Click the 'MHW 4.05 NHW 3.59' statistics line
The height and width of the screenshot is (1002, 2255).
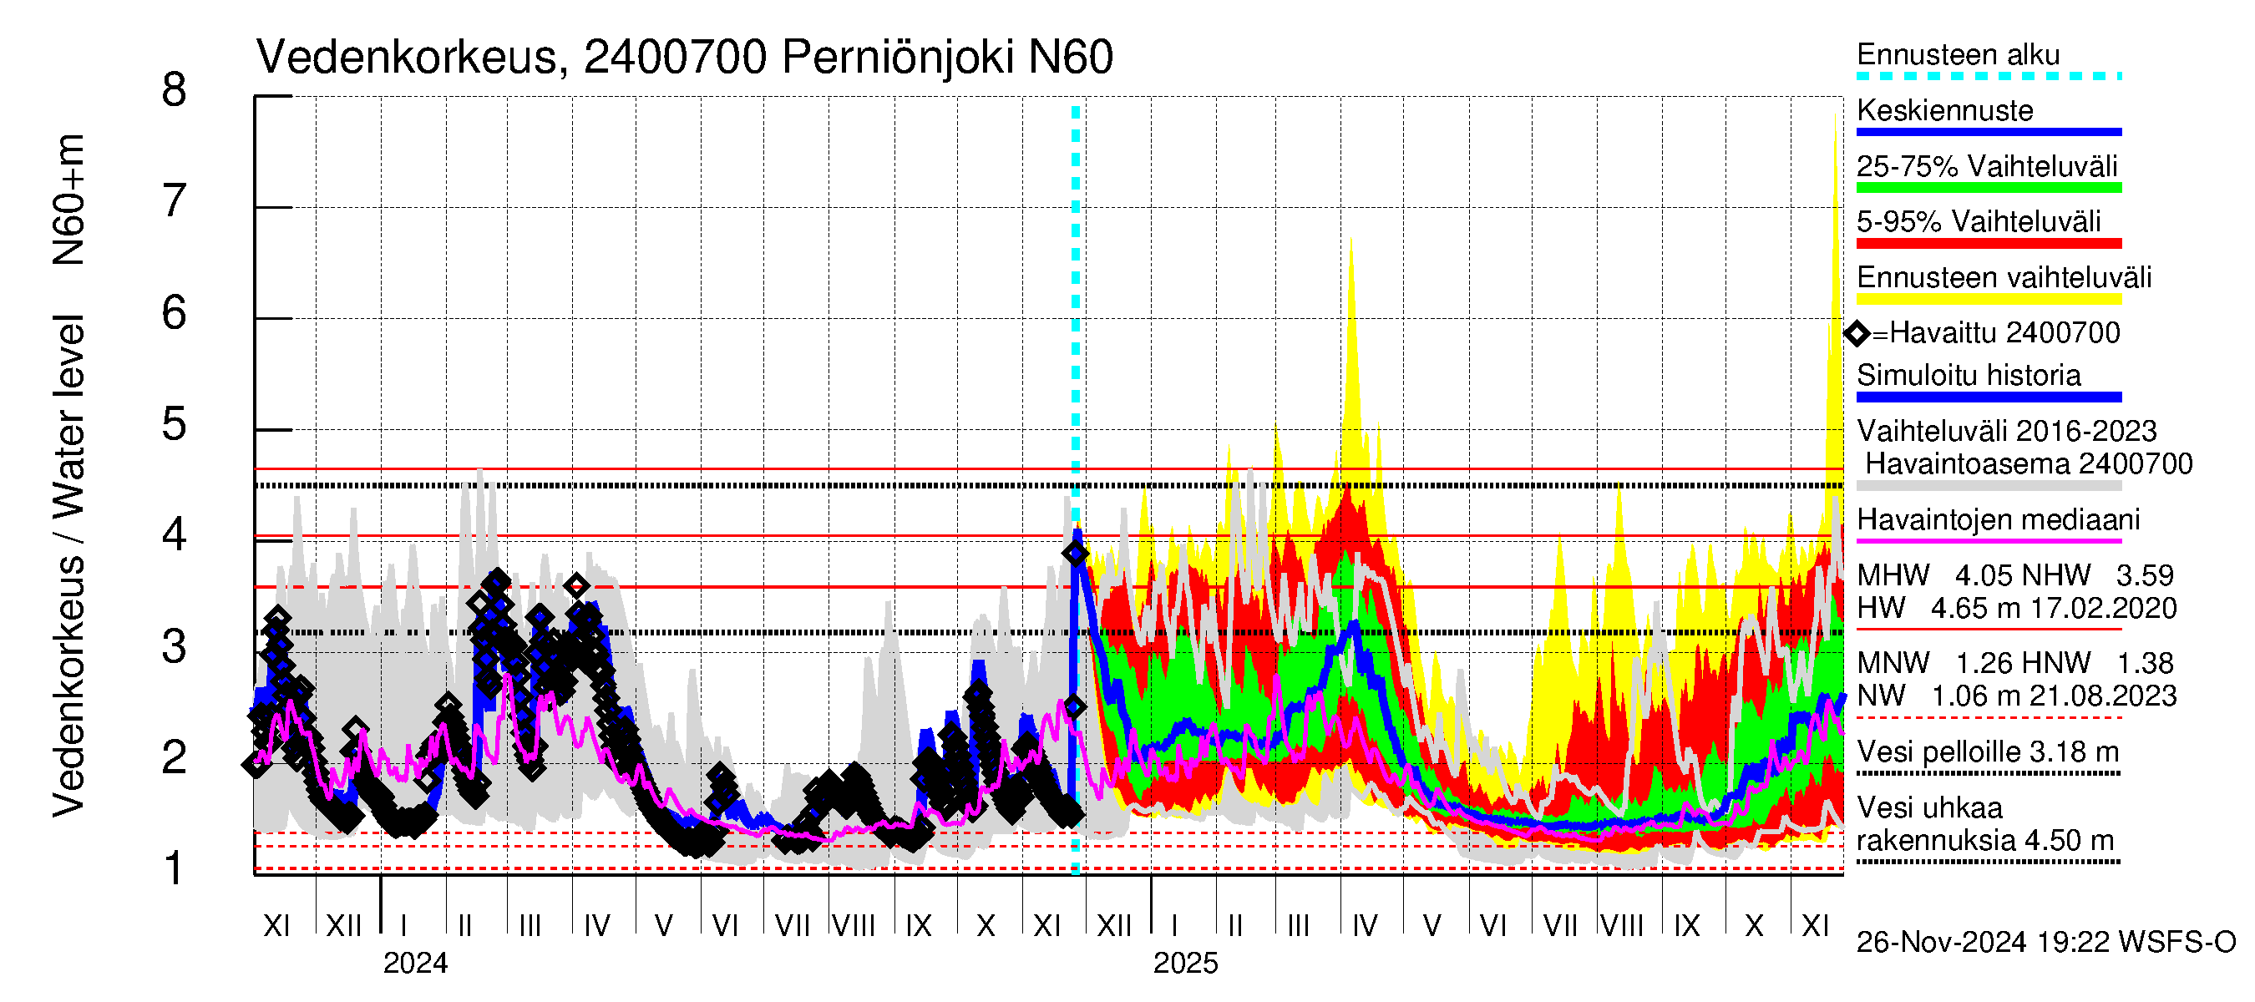2015,575
